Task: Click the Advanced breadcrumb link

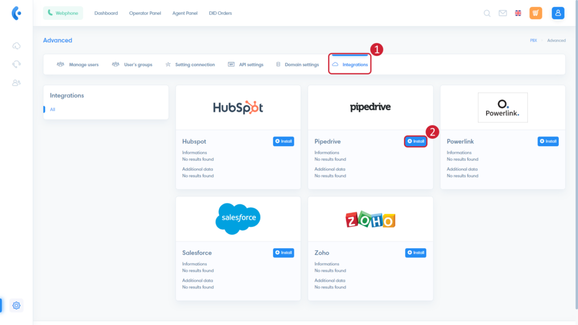Action: tap(556, 41)
